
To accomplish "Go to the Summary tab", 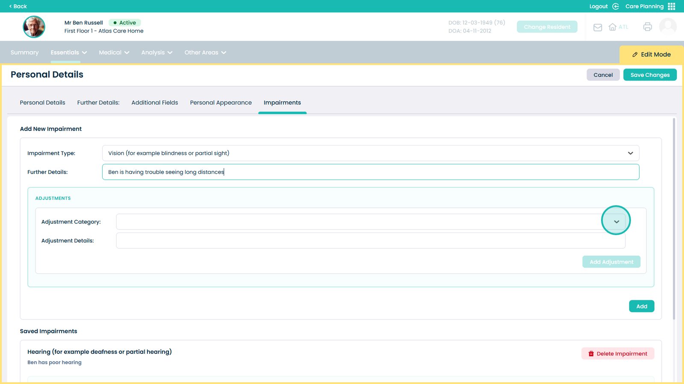I will [24, 52].
